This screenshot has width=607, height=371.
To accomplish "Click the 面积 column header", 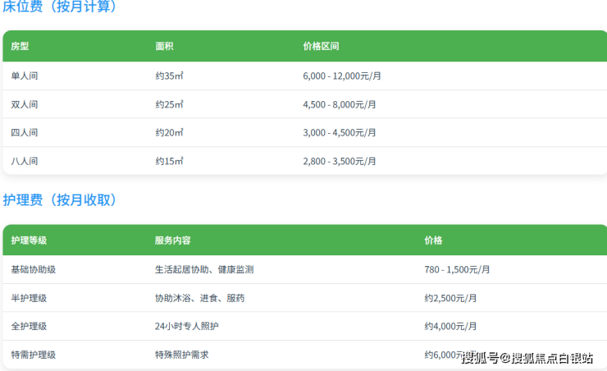I will 164,47.
